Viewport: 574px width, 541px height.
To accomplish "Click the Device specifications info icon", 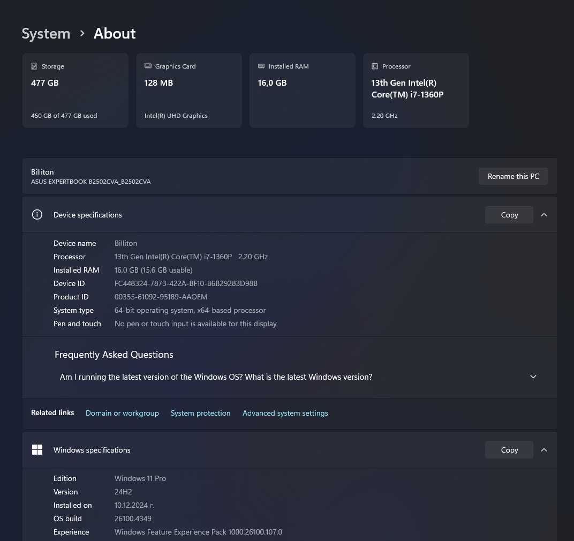I will tap(37, 215).
